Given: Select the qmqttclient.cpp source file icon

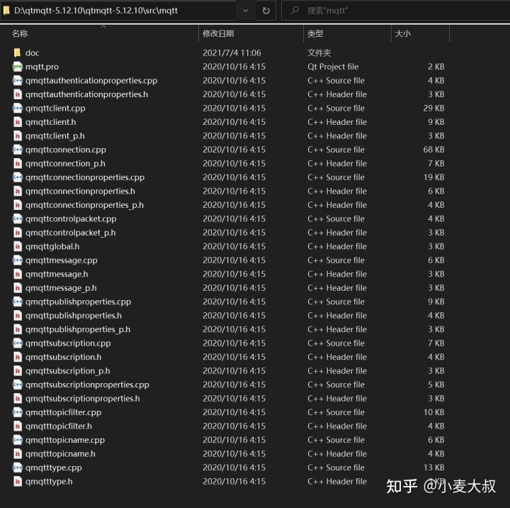Looking at the screenshot, I should coord(17,108).
